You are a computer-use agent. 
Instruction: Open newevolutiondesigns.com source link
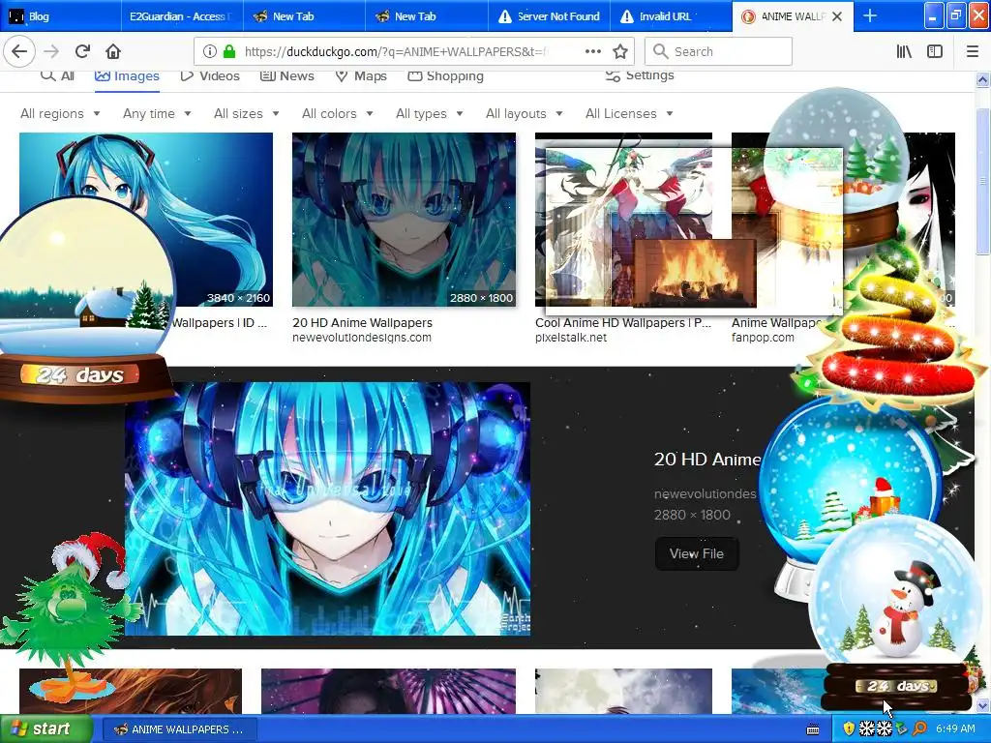click(362, 338)
